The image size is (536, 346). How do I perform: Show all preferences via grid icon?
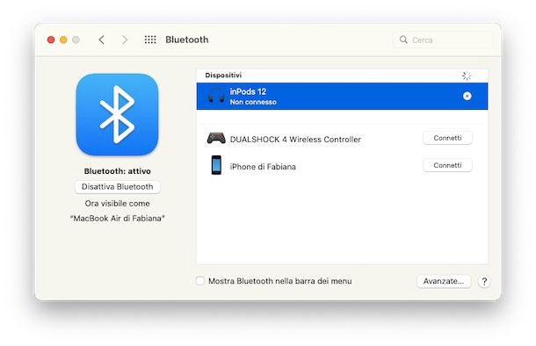(150, 40)
